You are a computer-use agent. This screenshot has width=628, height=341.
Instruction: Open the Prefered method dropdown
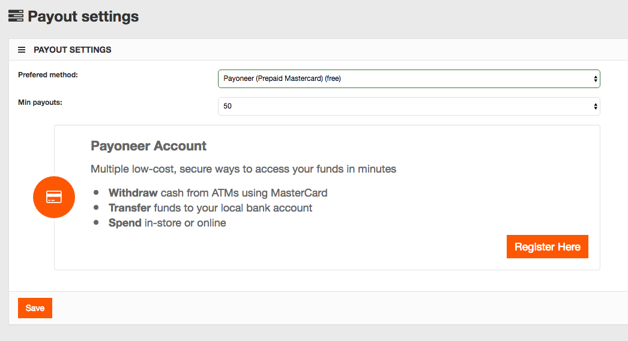click(408, 79)
